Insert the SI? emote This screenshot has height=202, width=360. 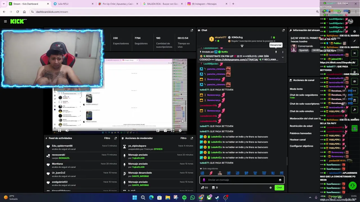(x=246, y=173)
